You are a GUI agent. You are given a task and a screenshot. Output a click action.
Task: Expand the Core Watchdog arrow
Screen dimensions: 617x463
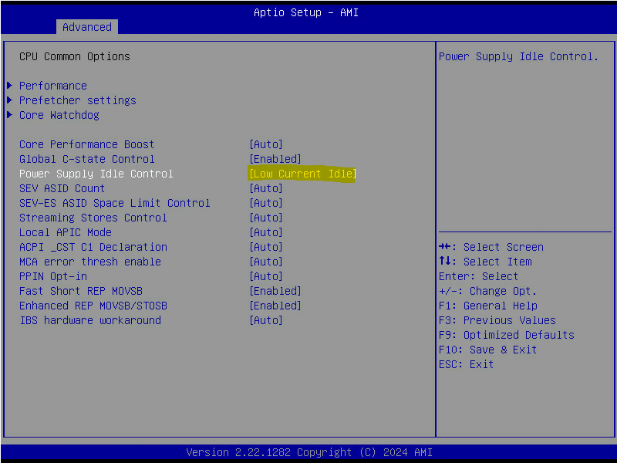click(x=10, y=114)
